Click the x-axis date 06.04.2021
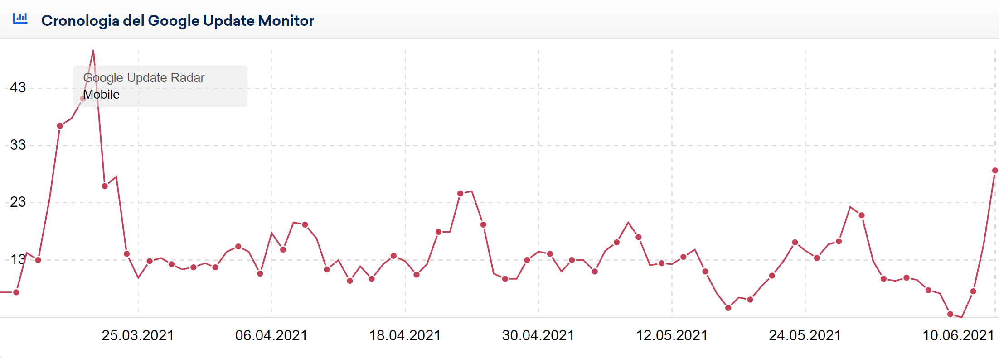Image resolution: width=999 pixels, height=358 pixels. click(272, 335)
